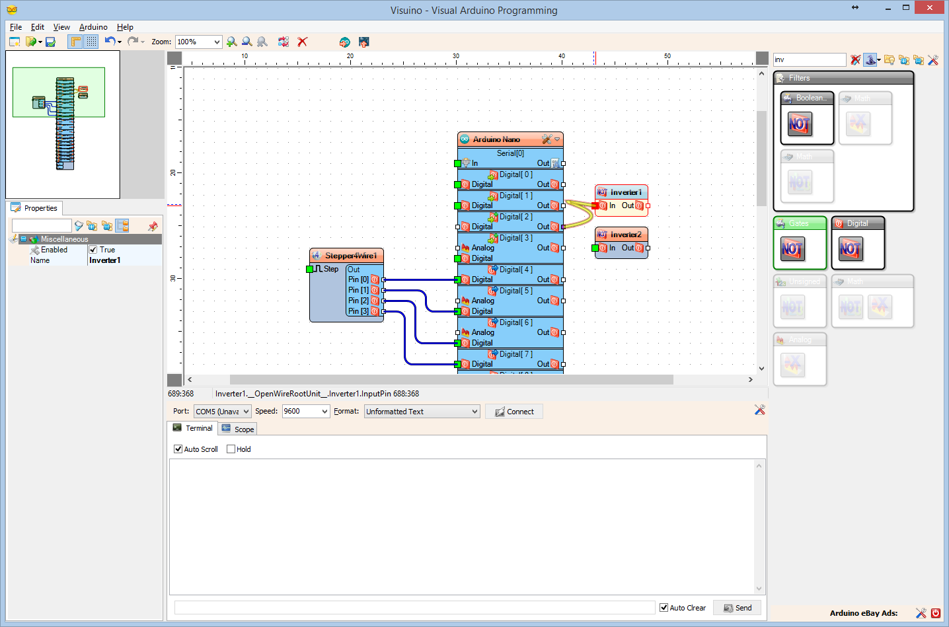Screen dimensions: 949x627
Task: Click the canvas vertical scrollbar thumb
Action: click(761, 159)
